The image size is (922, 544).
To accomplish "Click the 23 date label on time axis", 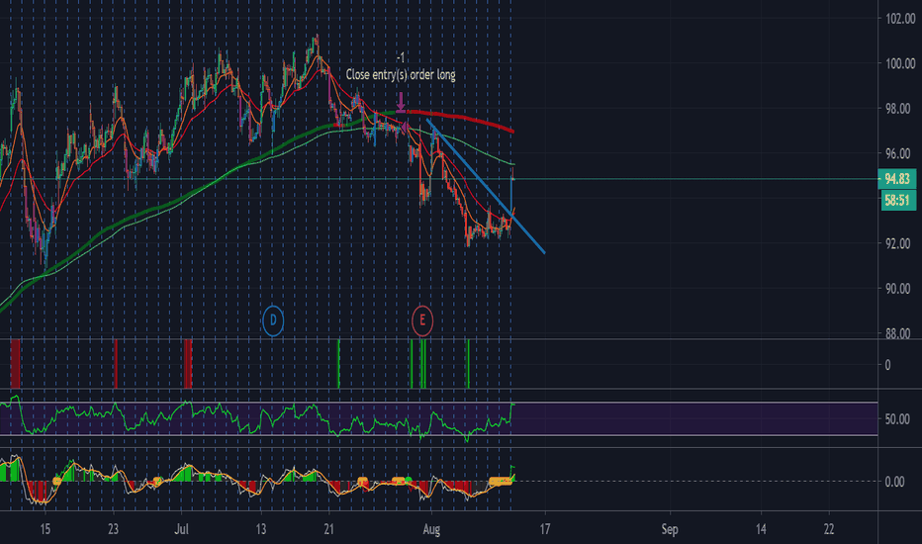I will coord(113,529).
